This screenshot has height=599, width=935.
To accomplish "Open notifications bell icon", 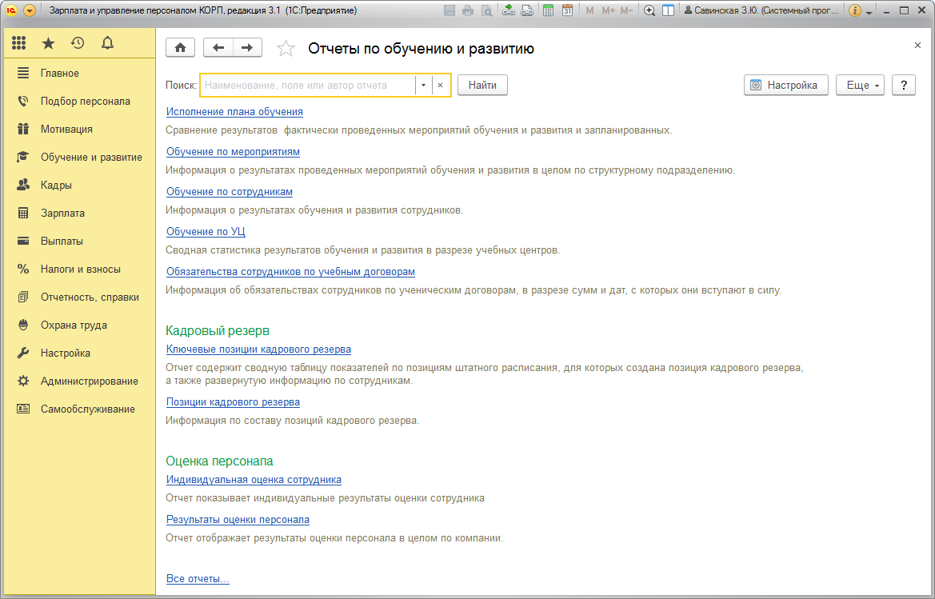I will click(x=107, y=43).
